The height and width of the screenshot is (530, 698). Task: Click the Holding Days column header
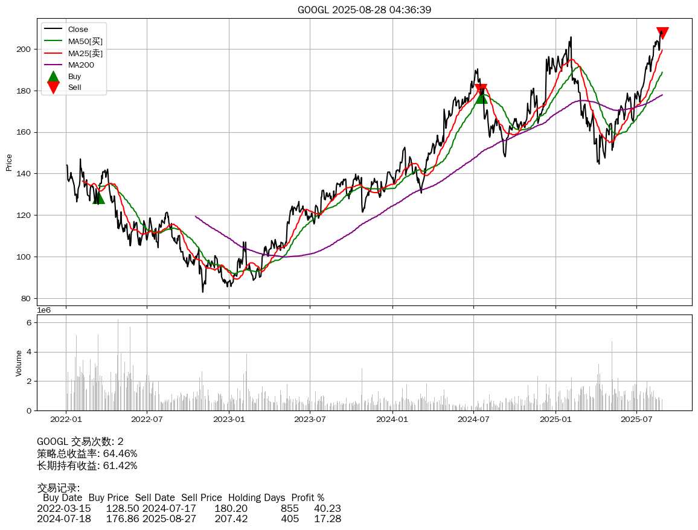(257, 498)
